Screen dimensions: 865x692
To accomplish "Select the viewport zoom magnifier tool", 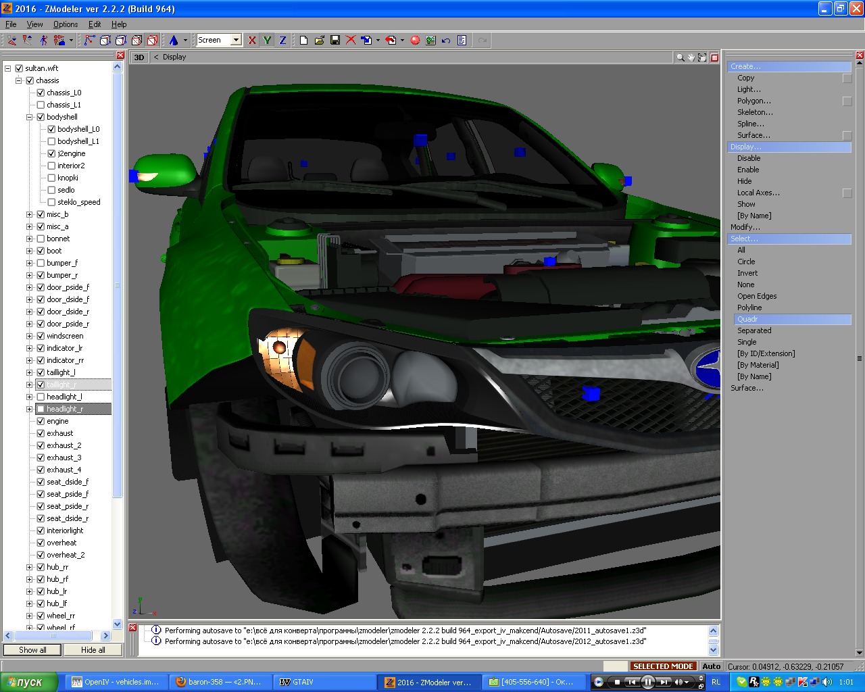I will click(680, 57).
